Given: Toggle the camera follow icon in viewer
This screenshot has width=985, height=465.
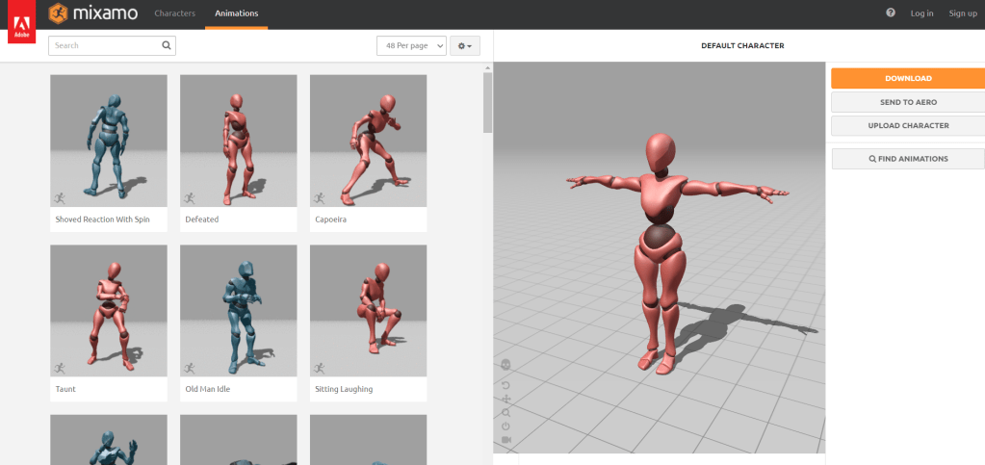Looking at the screenshot, I should pos(506,440).
